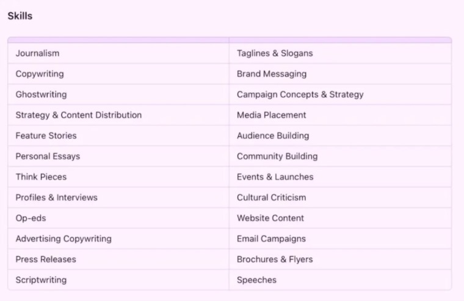This screenshot has height=301, width=464.
Task: Select the Cultural Criticism cell
Action: (x=340, y=197)
